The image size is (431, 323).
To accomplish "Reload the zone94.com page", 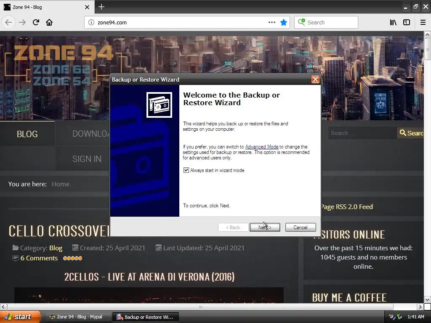I will point(36,22).
